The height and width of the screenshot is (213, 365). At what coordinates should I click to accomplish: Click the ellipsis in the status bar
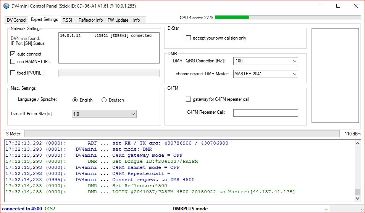click(327, 209)
